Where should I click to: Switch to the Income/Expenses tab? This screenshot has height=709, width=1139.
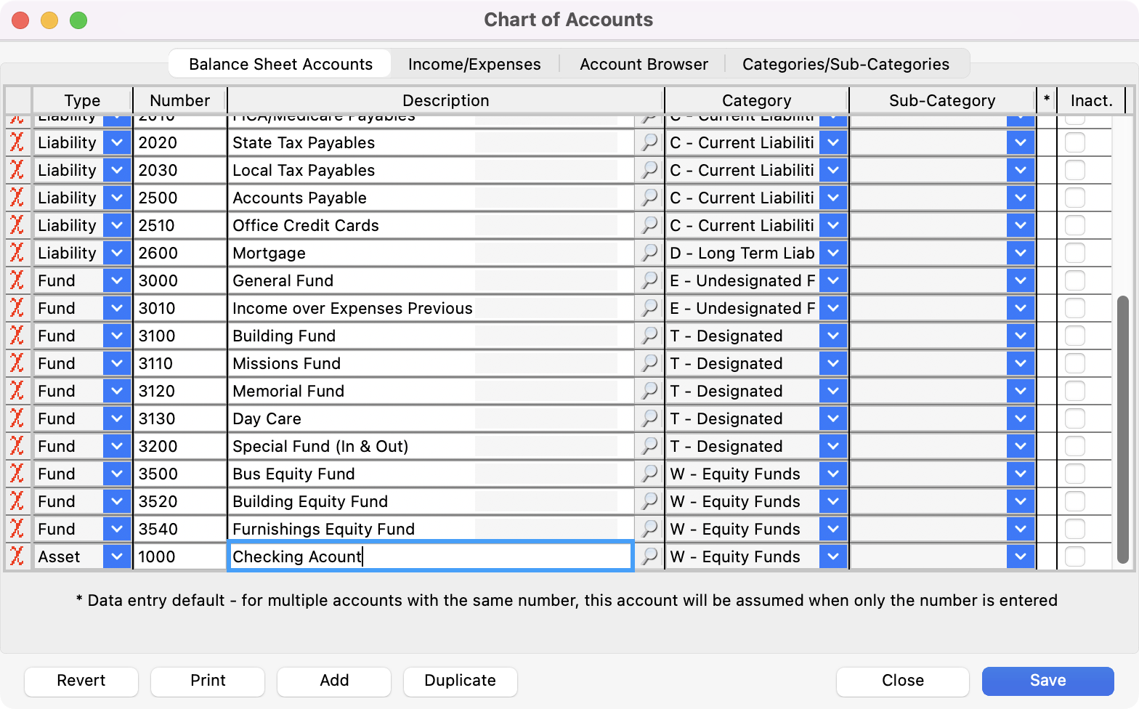pos(474,64)
